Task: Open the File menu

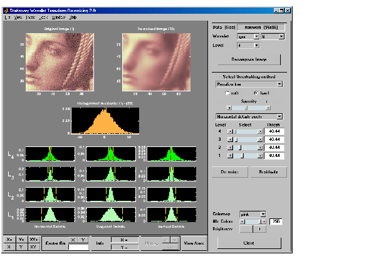Action: click(8, 18)
